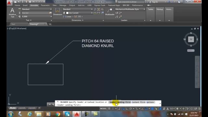Viewport: 208px width, 117px height.
Task: Click the Find text input field
Action: (x=35, y=13)
